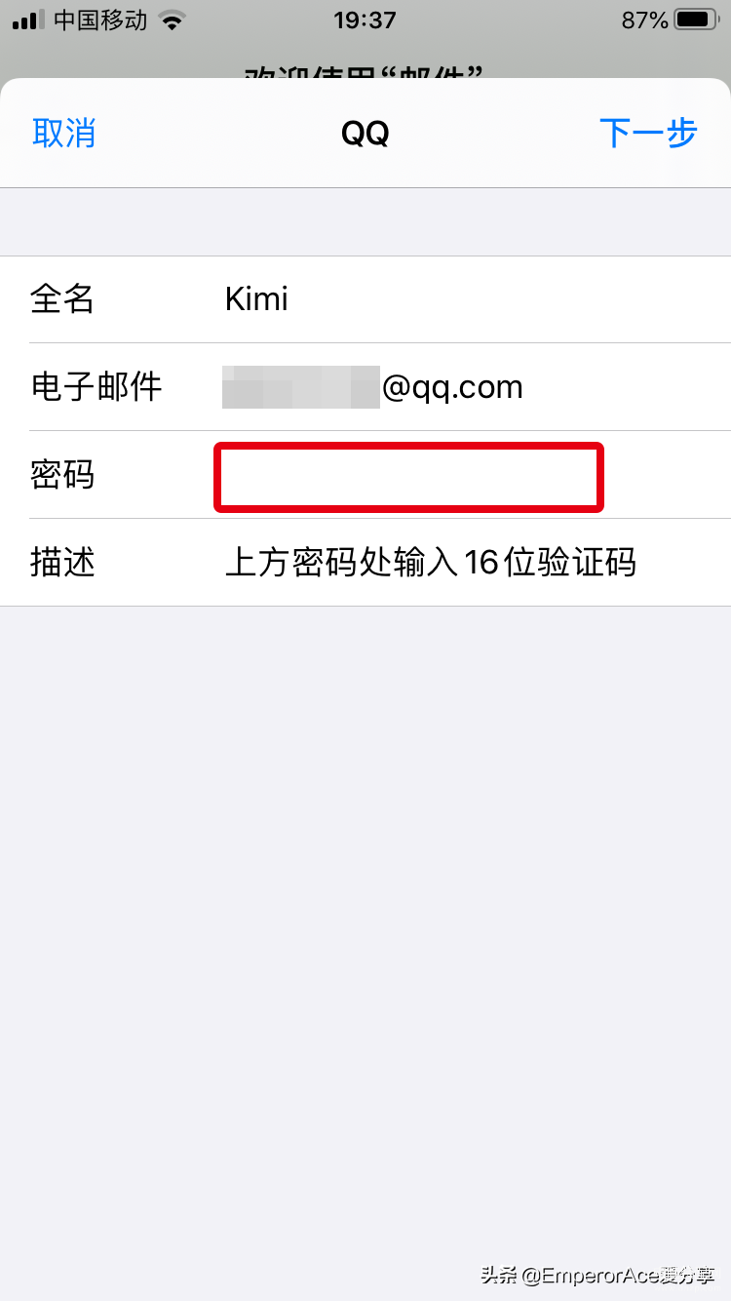This screenshot has width=731, height=1301.
Task: Tap the 电子邮件 label
Action: [96, 387]
